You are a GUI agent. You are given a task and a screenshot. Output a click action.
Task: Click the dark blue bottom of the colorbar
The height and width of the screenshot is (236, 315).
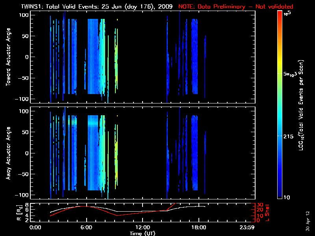point(280,195)
